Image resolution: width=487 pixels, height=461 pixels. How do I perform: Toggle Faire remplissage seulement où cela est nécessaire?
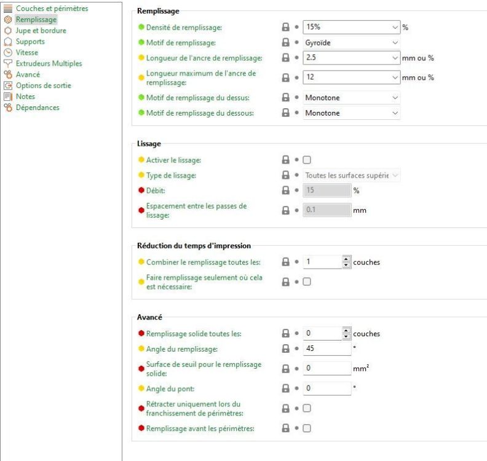coord(307,282)
